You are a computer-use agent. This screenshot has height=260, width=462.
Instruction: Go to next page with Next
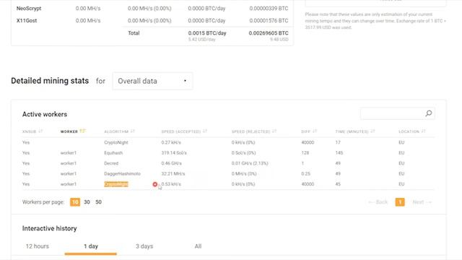(x=422, y=202)
